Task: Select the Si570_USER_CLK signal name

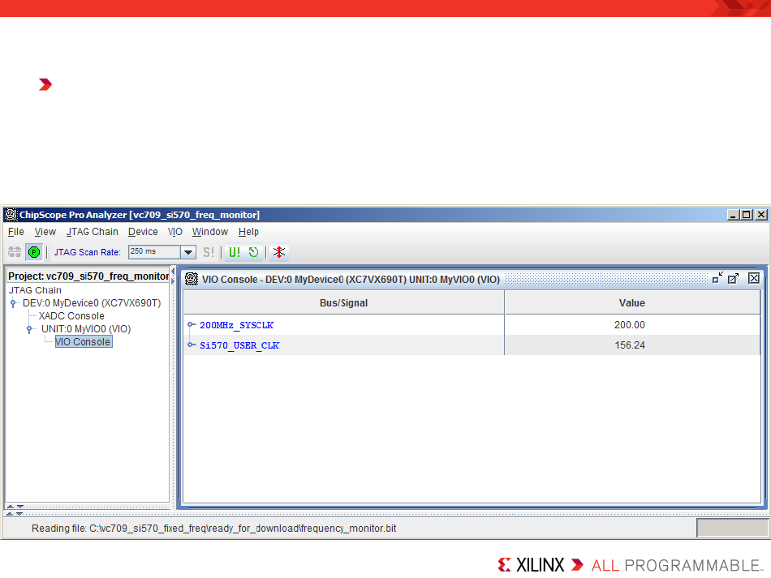Action: 239,345
